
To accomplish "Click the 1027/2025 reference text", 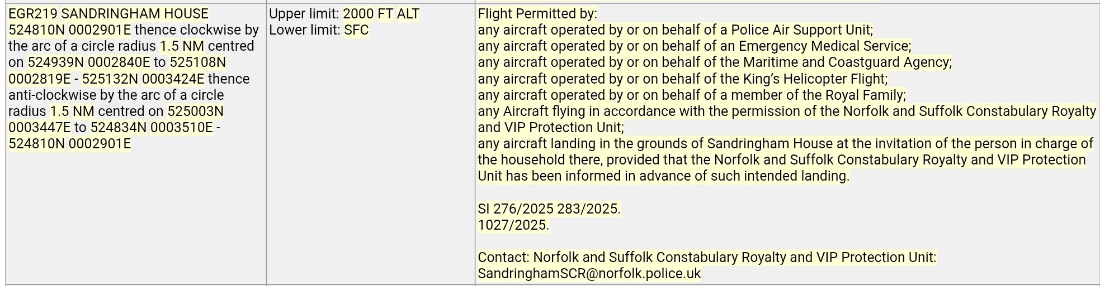I will pyautogui.click(x=513, y=225).
